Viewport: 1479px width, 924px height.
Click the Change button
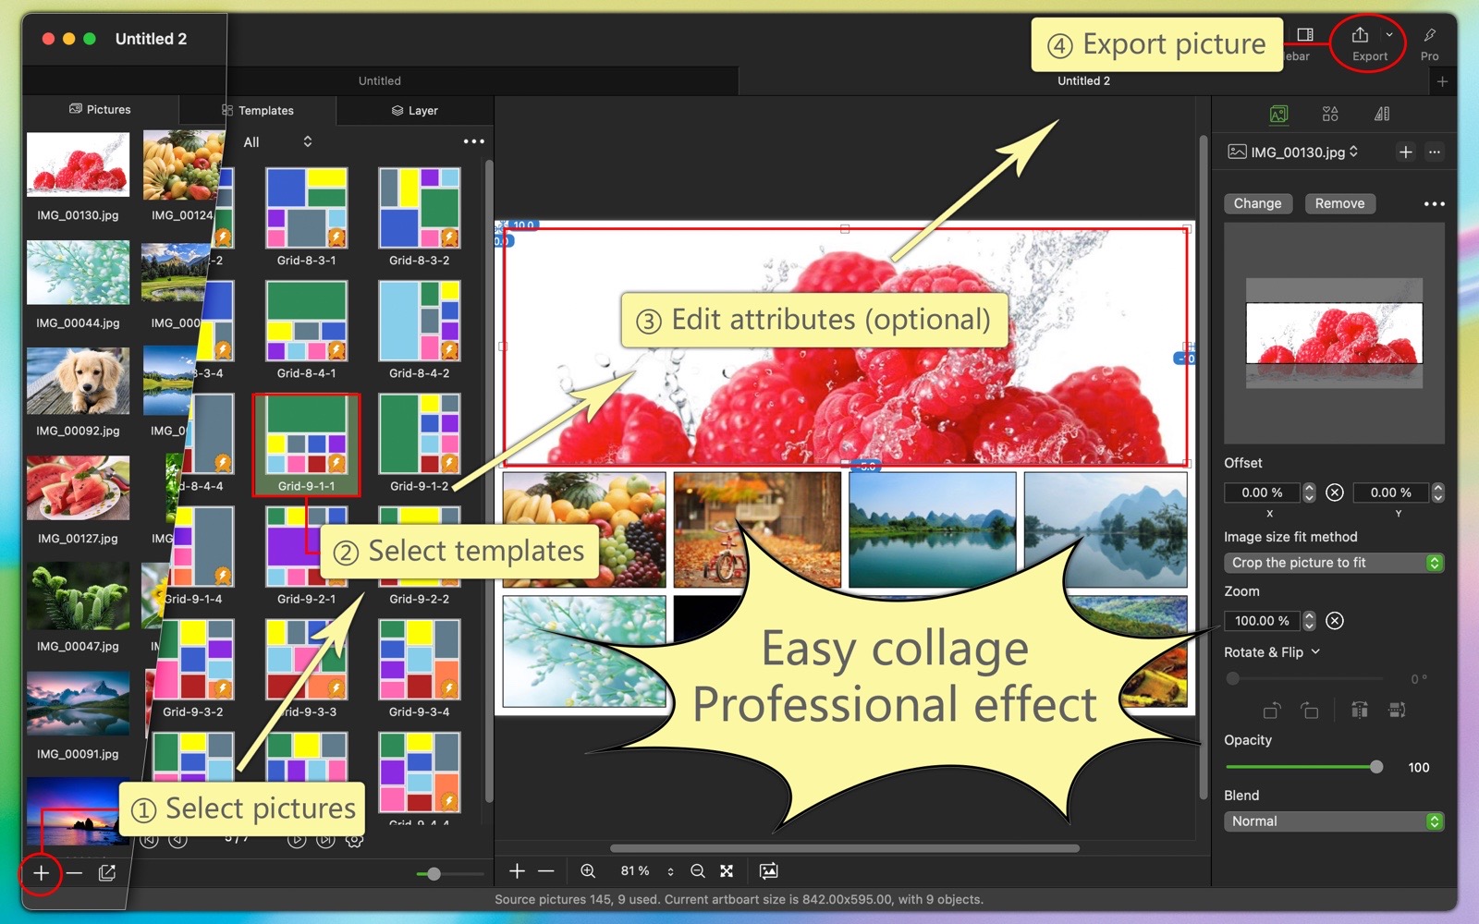coord(1257,203)
